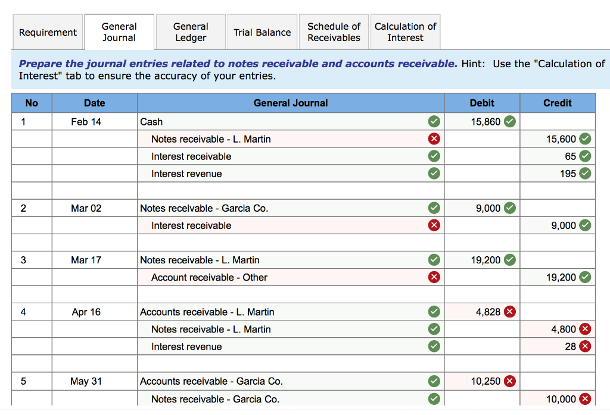Image resolution: width=610 pixels, height=415 pixels.
Task: Open the Requirement tab
Action: (x=48, y=32)
